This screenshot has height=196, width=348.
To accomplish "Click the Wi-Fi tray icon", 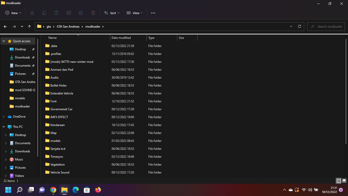I will click(304, 190).
